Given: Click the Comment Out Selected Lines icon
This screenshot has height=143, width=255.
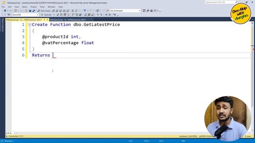Looking at the screenshot, I should (98, 15).
